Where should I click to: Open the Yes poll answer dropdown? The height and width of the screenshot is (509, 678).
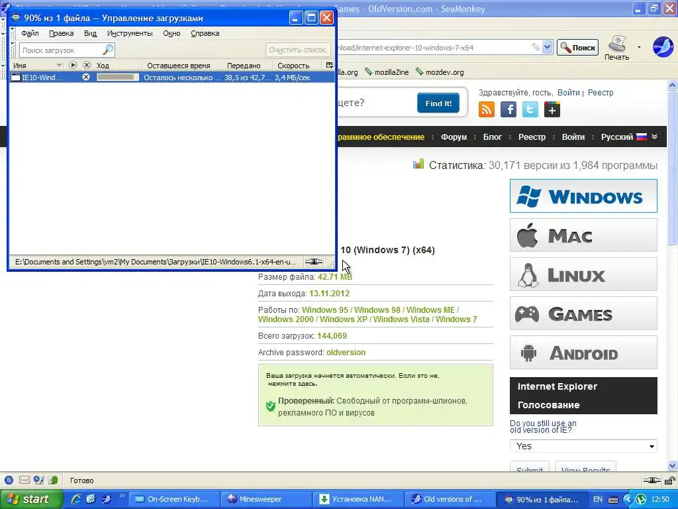[583, 446]
